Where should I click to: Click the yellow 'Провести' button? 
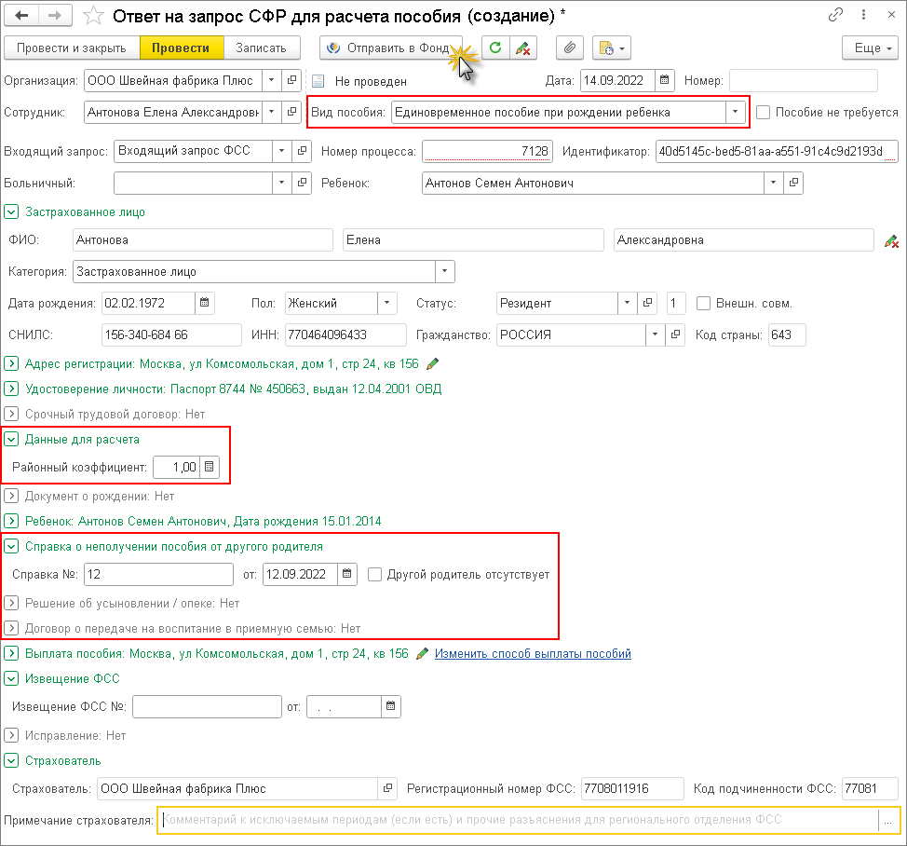point(181,48)
